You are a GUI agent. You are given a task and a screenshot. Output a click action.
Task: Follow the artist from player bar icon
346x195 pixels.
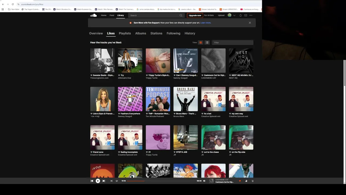coord(246,181)
